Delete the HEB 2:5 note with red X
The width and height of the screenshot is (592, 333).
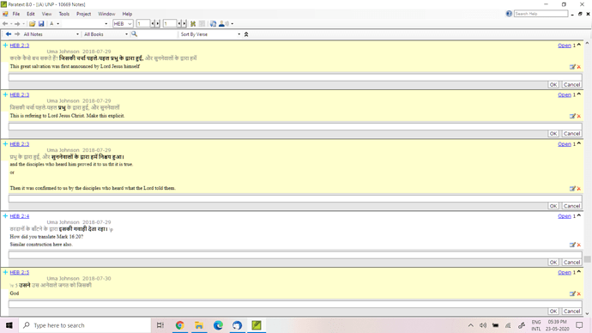point(579,294)
